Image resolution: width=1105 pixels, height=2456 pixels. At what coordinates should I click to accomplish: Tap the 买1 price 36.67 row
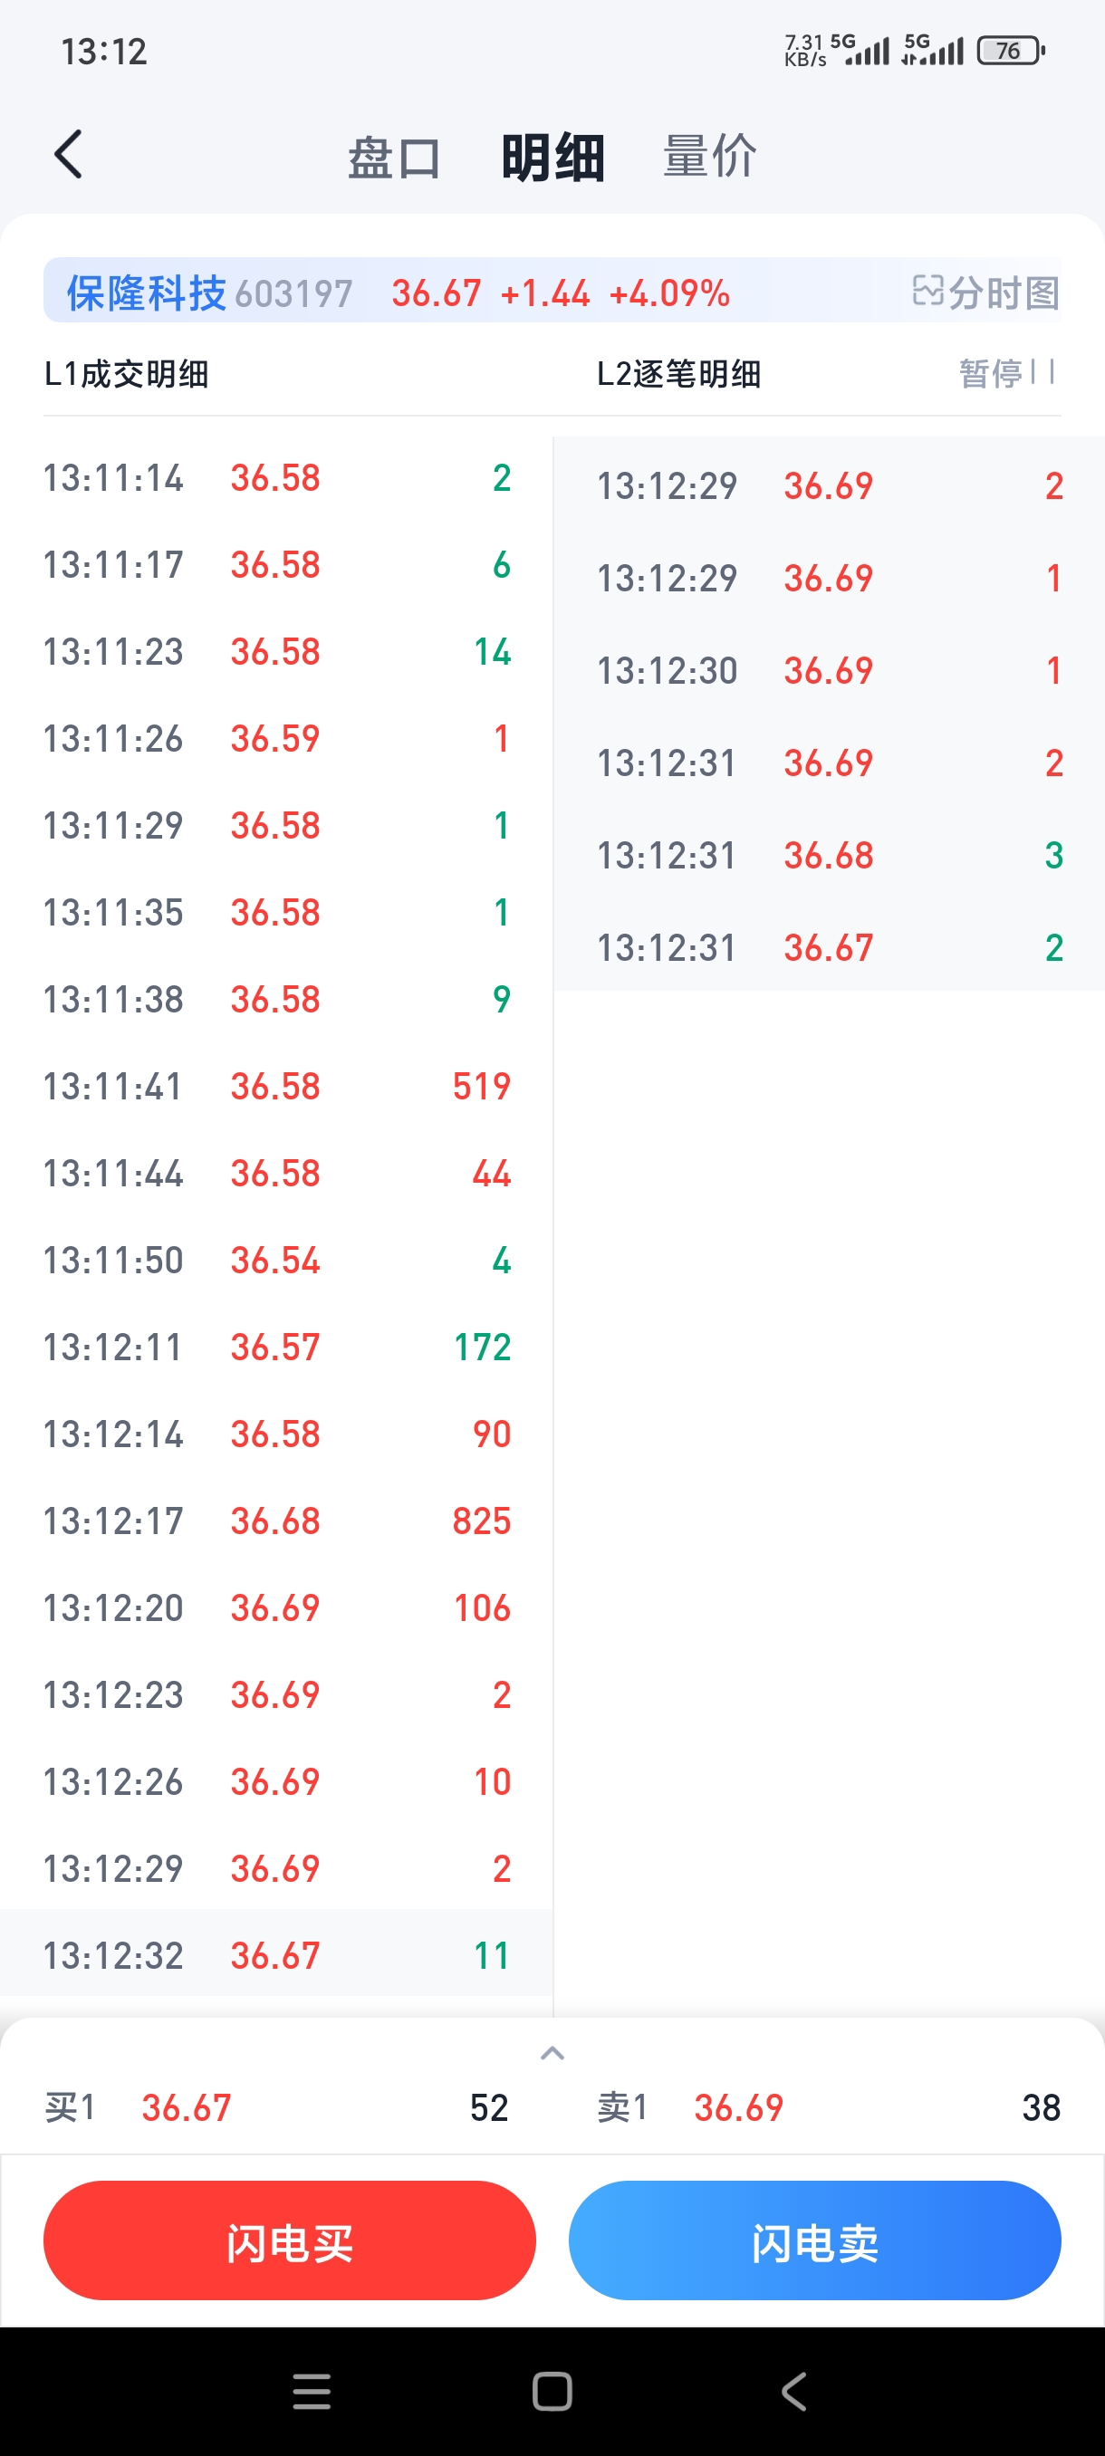tap(276, 2107)
